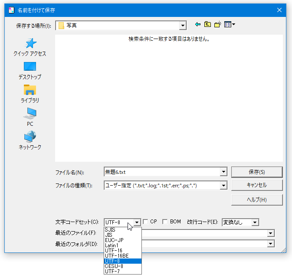Enable the CP checkbox

[145, 222]
